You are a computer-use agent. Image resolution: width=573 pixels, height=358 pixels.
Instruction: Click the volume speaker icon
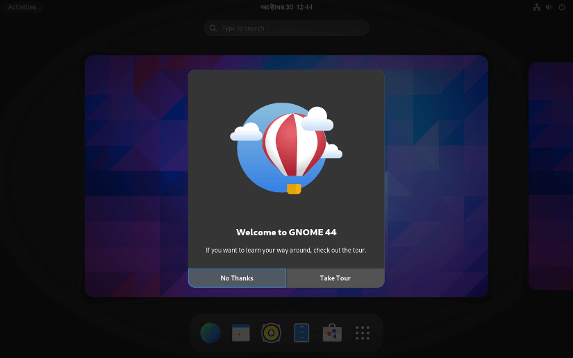[x=549, y=7]
